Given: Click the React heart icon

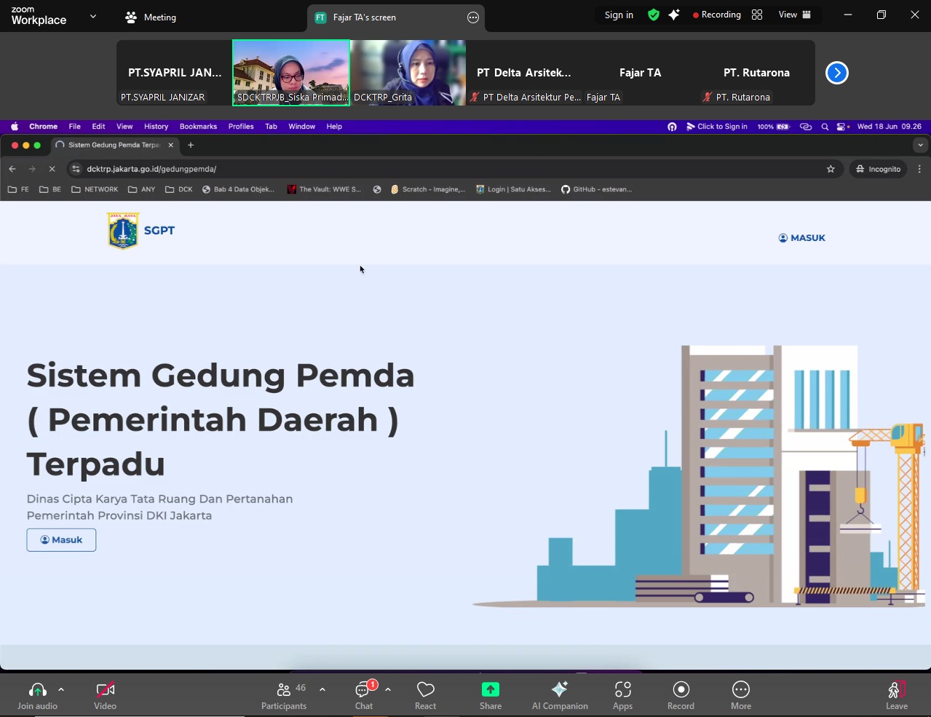Looking at the screenshot, I should point(425,689).
